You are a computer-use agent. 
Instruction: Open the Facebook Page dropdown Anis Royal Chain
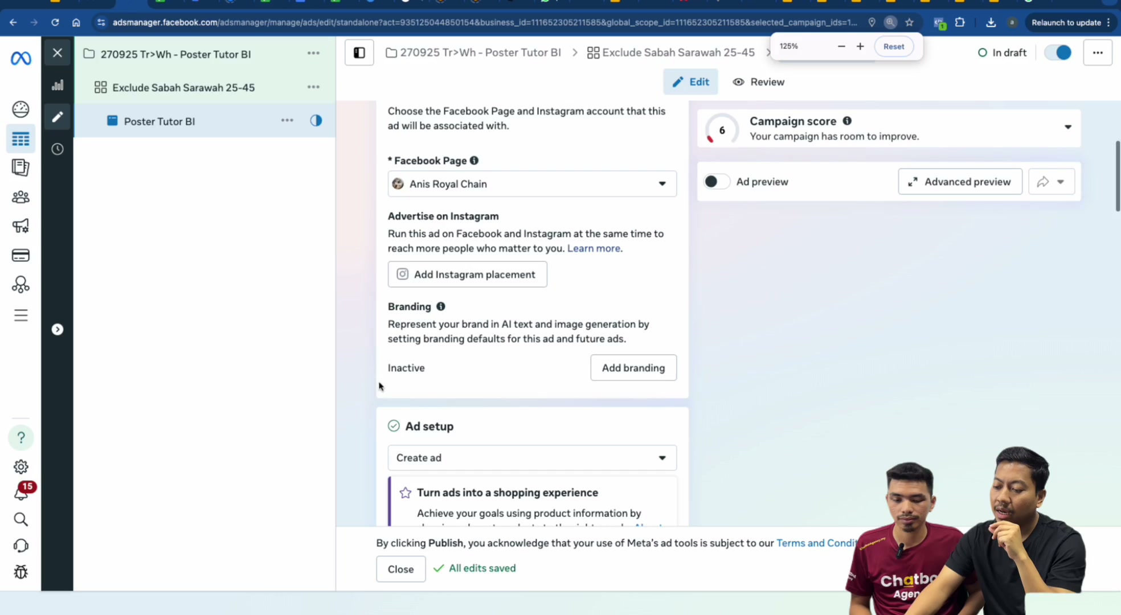click(532, 184)
